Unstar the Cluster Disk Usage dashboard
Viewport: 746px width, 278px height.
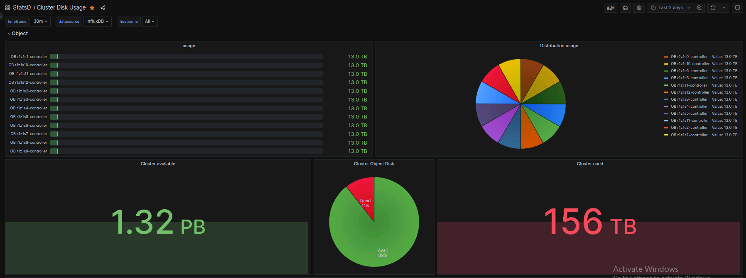92,8
